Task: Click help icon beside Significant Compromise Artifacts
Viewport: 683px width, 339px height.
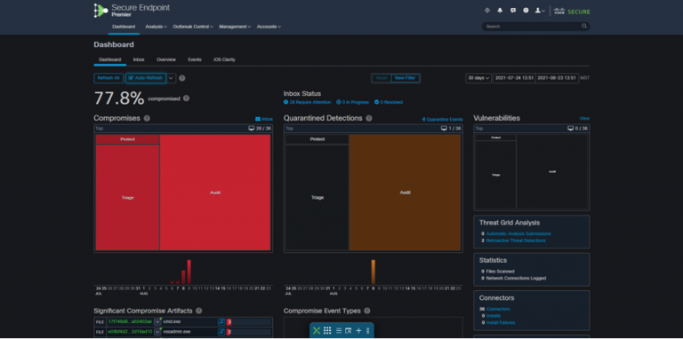Action: click(x=198, y=311)
